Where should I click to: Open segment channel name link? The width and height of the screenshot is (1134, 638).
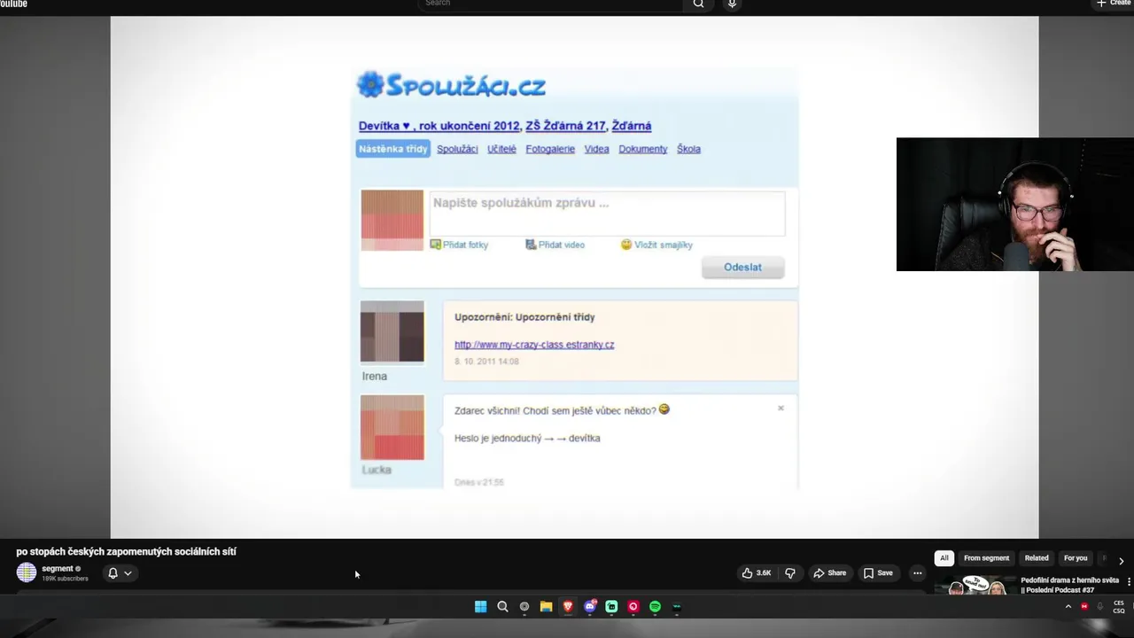[x=58, y=569]
